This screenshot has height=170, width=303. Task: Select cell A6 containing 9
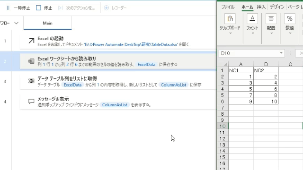tap(241, 102)
